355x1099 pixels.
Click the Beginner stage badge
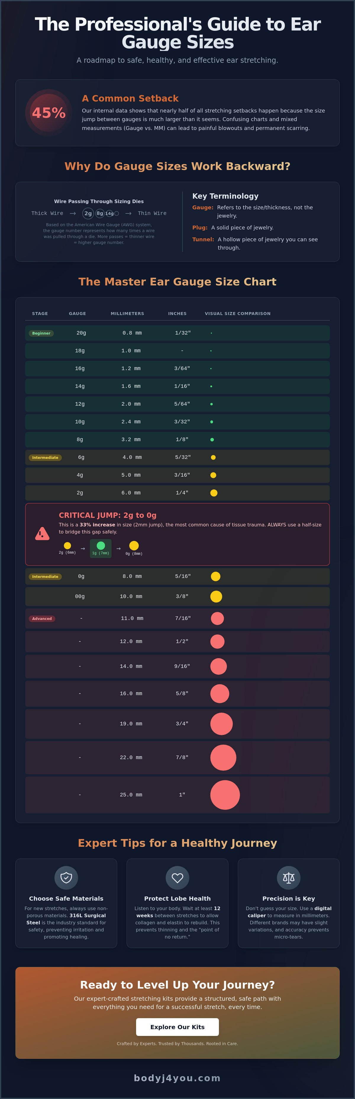click(x=41, y=333)
